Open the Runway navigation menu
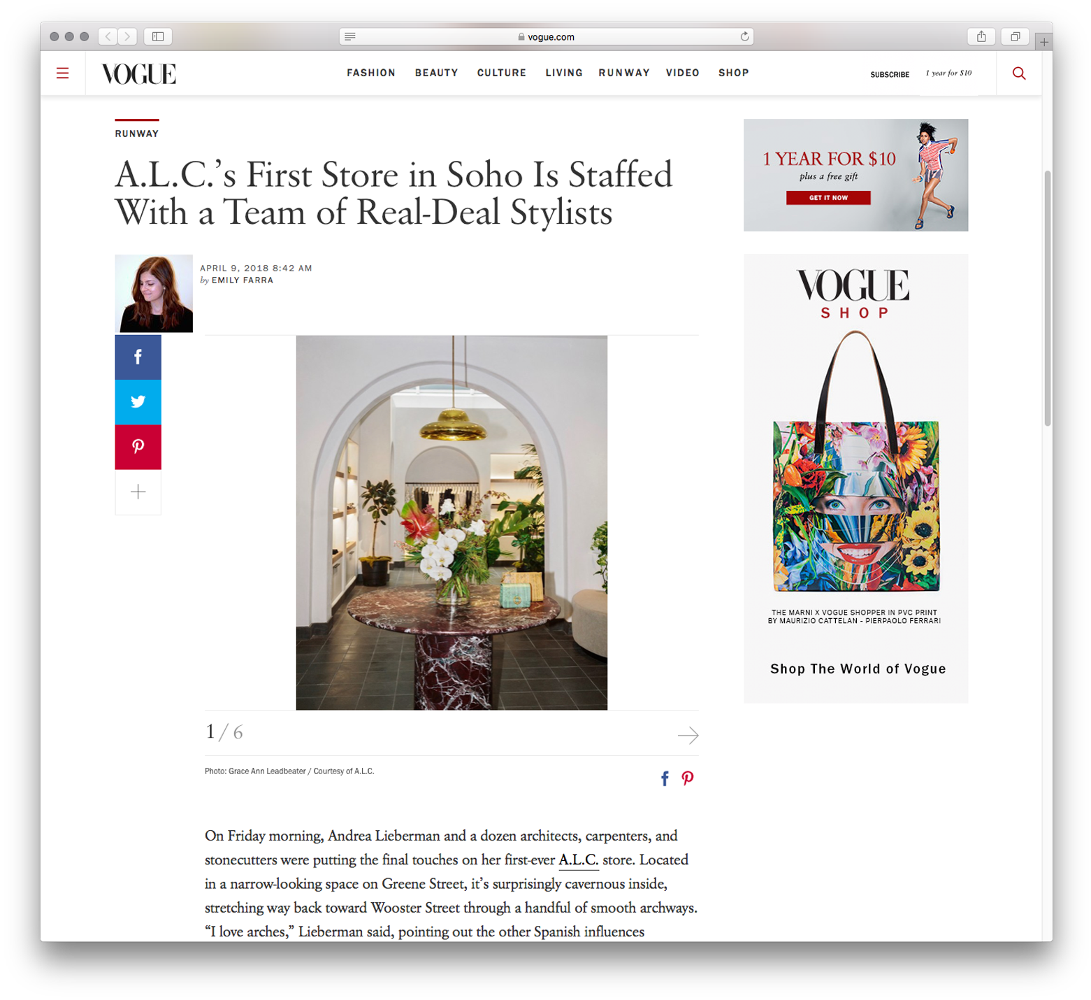Image resolution: width=1091 pixels, height=1000 pixels. tap(624, 73)
